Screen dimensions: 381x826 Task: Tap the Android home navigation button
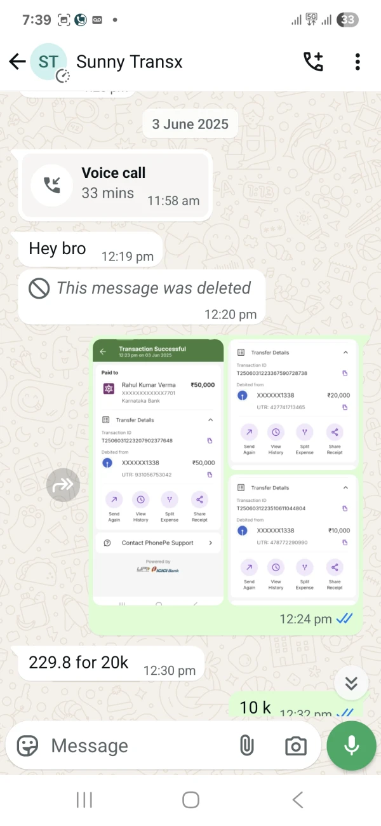pos(190,800)
